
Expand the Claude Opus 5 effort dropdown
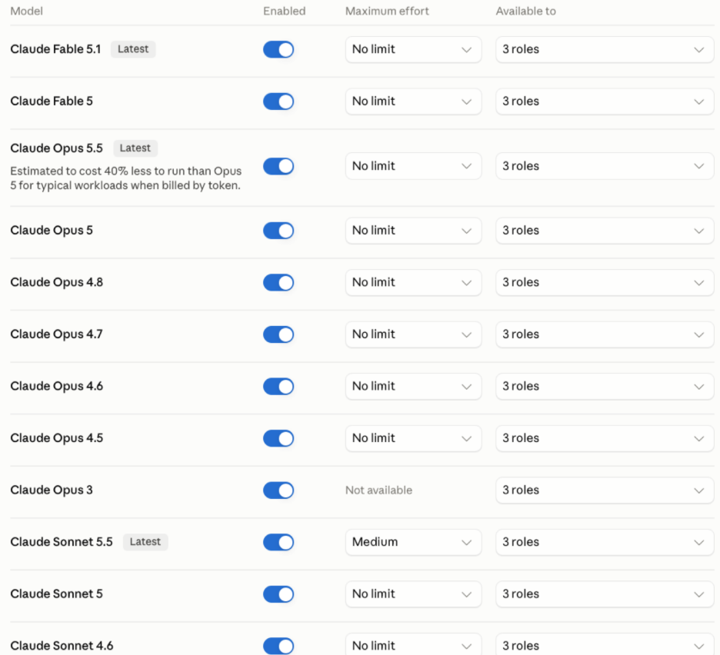coord(413,231)
